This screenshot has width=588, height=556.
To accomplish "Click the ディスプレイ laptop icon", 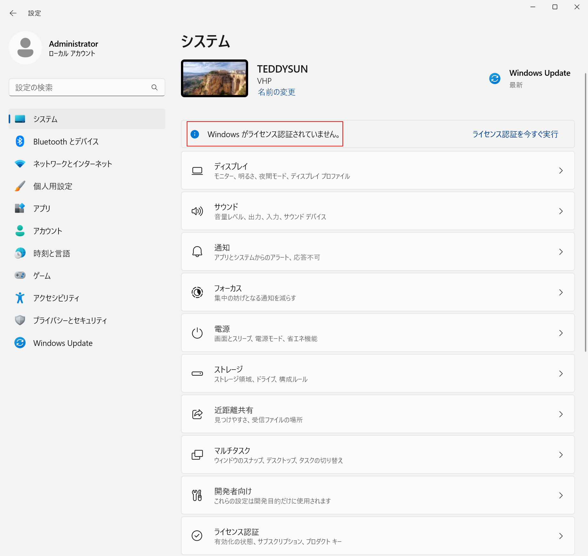I will 197,171.
